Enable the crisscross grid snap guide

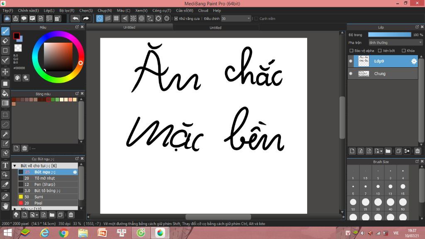click(116, 18)
